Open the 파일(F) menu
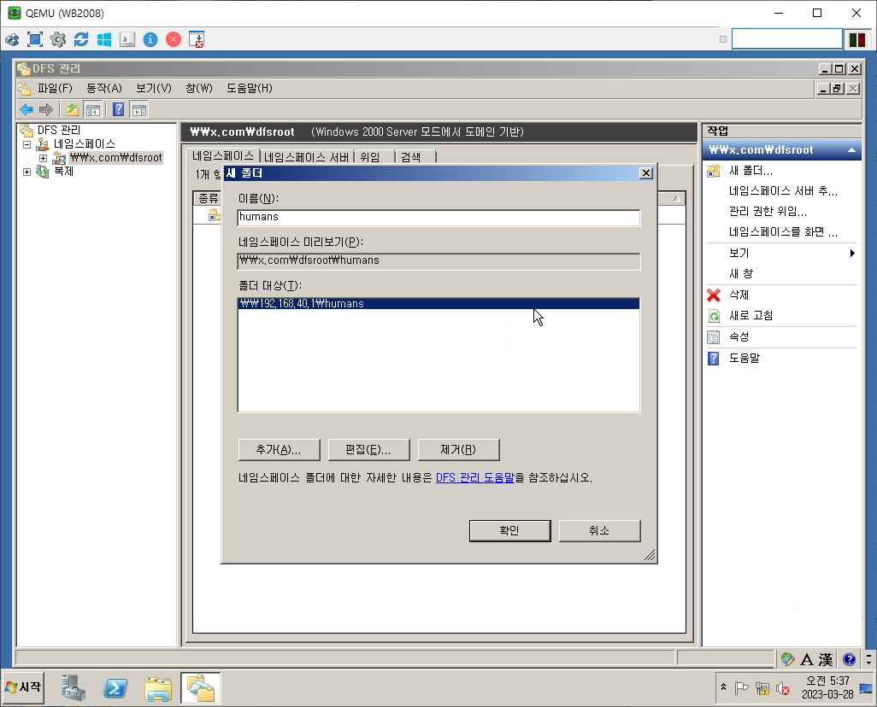This screenshot has width=877, height=707. (55, 88)
